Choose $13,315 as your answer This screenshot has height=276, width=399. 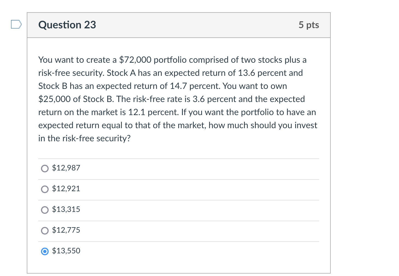coord(45,210)
